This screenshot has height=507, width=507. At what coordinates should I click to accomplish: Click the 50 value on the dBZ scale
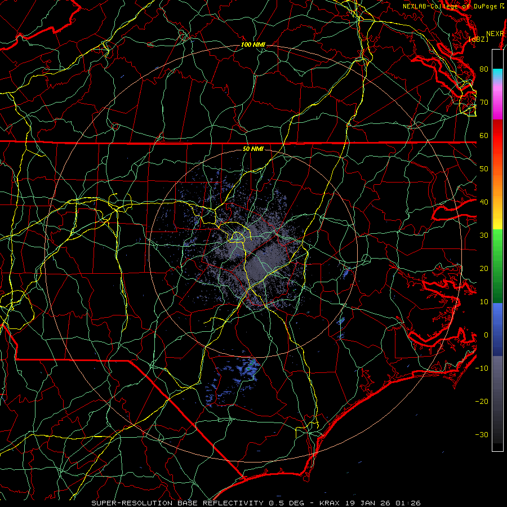click(x=484, y=169)
